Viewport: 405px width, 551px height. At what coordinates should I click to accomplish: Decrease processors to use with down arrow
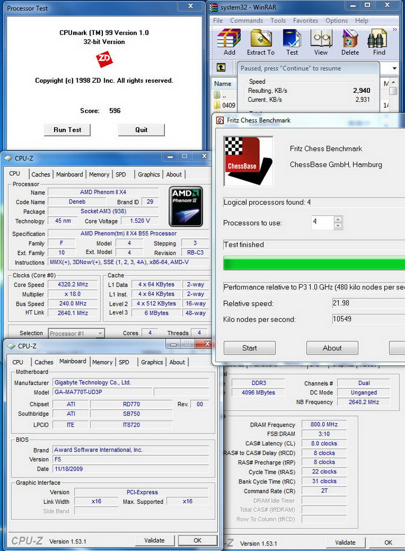click(x=338, y=226)
